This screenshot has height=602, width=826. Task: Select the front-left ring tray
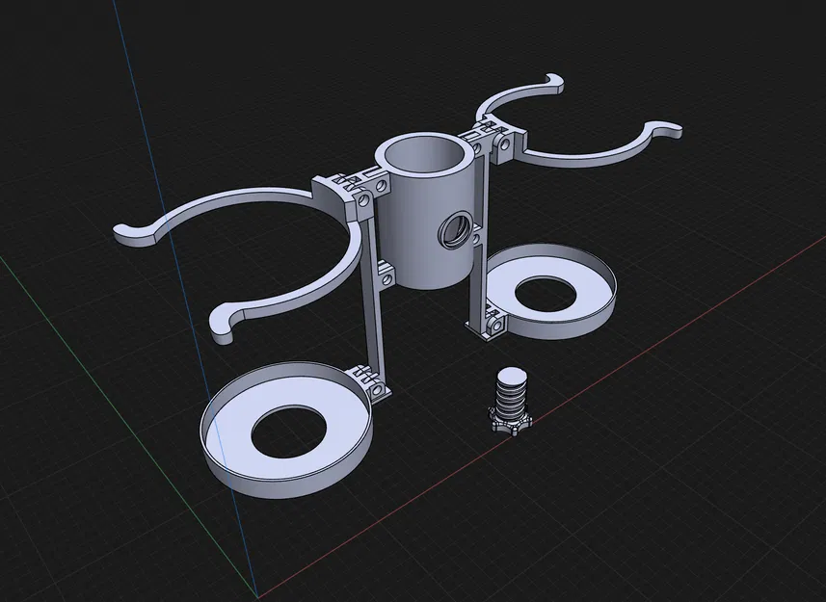click(x=287, y=429)
